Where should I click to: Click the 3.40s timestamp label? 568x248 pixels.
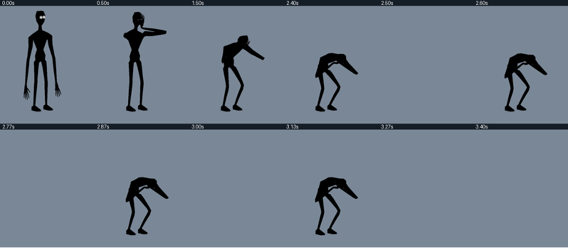pyautogui.click(x=482, y=127)
